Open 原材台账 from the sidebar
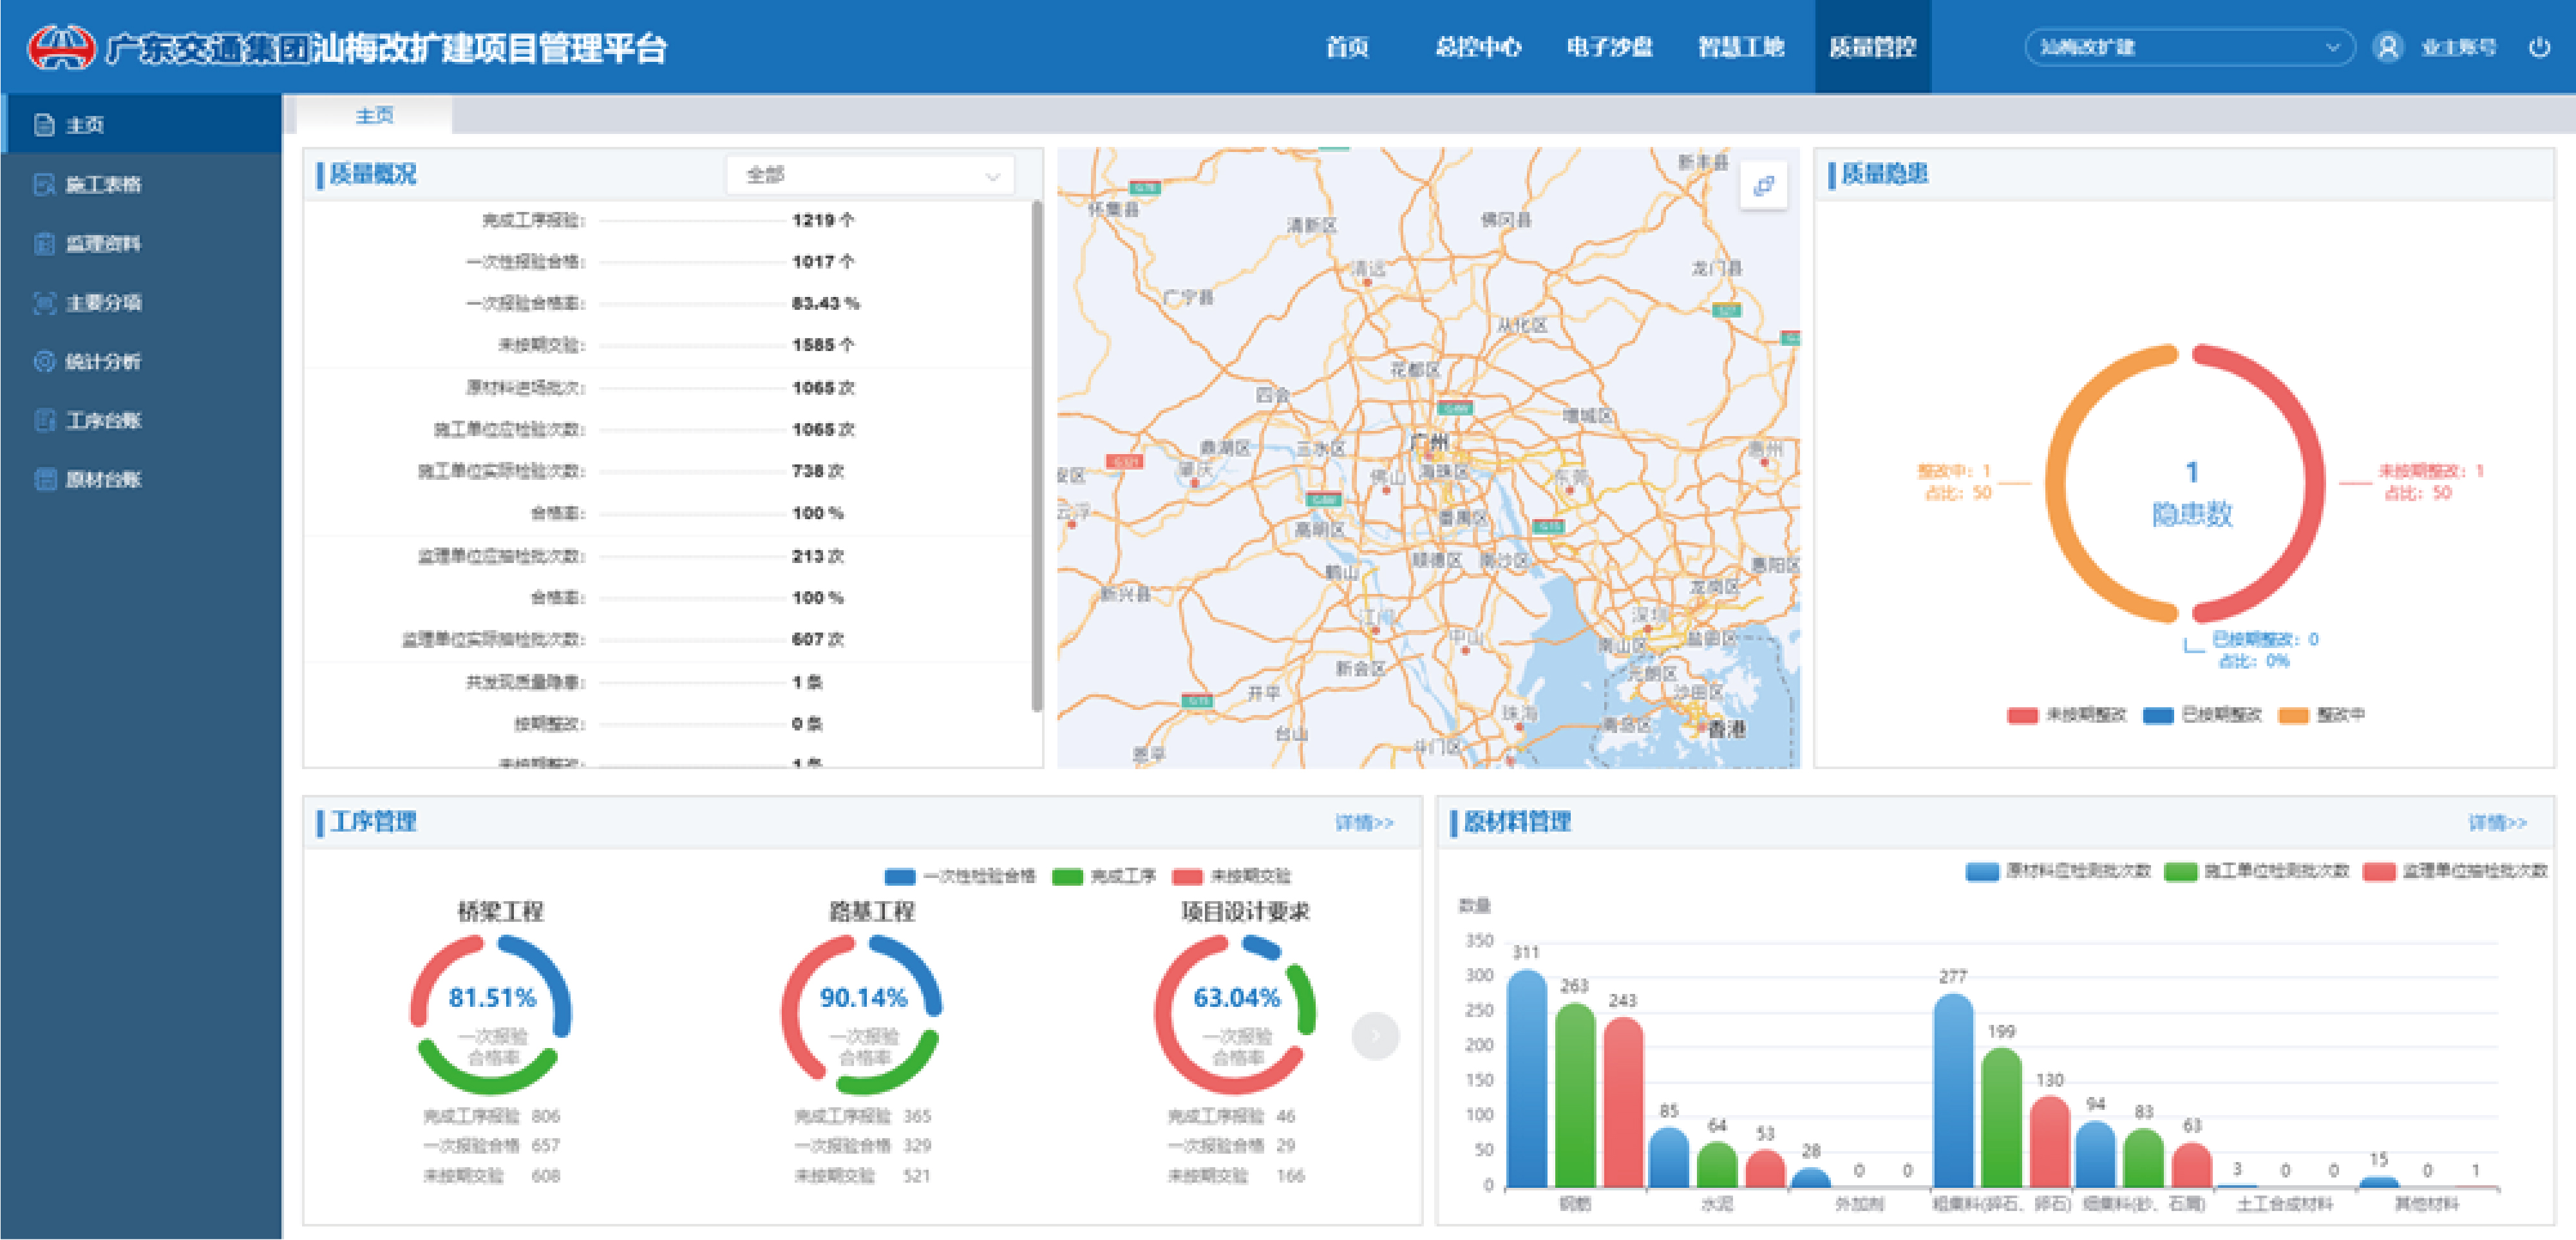2576x1240 pixels. [103, 479]
